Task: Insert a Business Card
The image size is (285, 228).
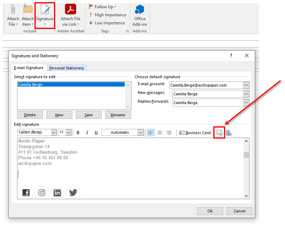Action: (194, 133)
